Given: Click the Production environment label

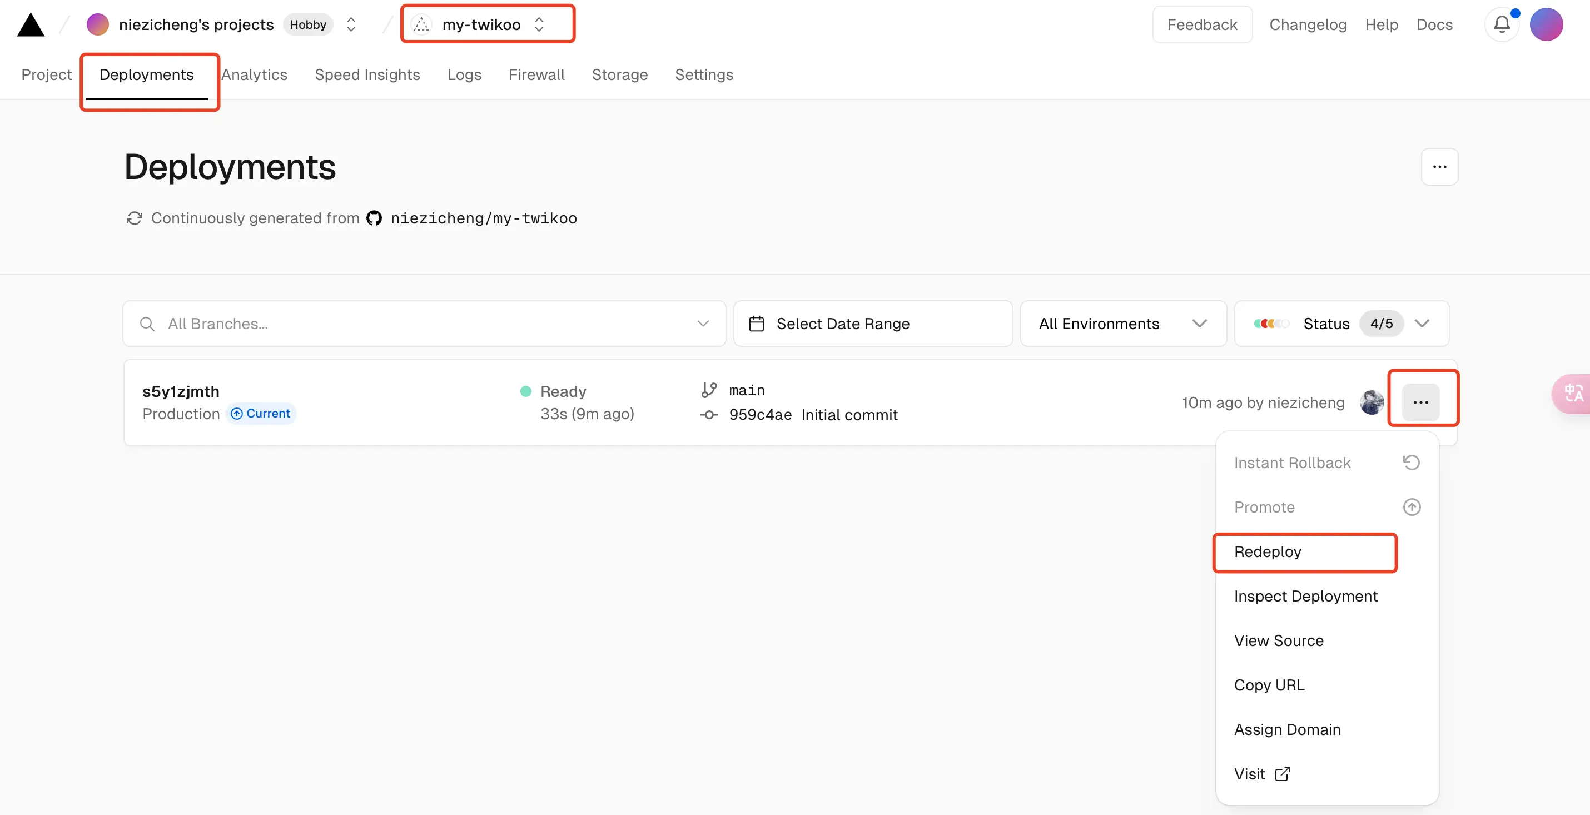Looking at the screenshot, I should [181, 414].
